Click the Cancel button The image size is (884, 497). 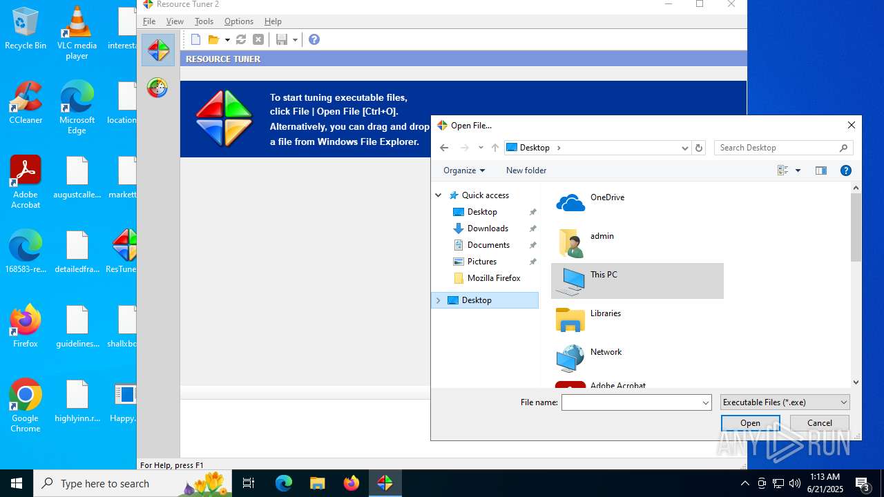coord(820,423)
